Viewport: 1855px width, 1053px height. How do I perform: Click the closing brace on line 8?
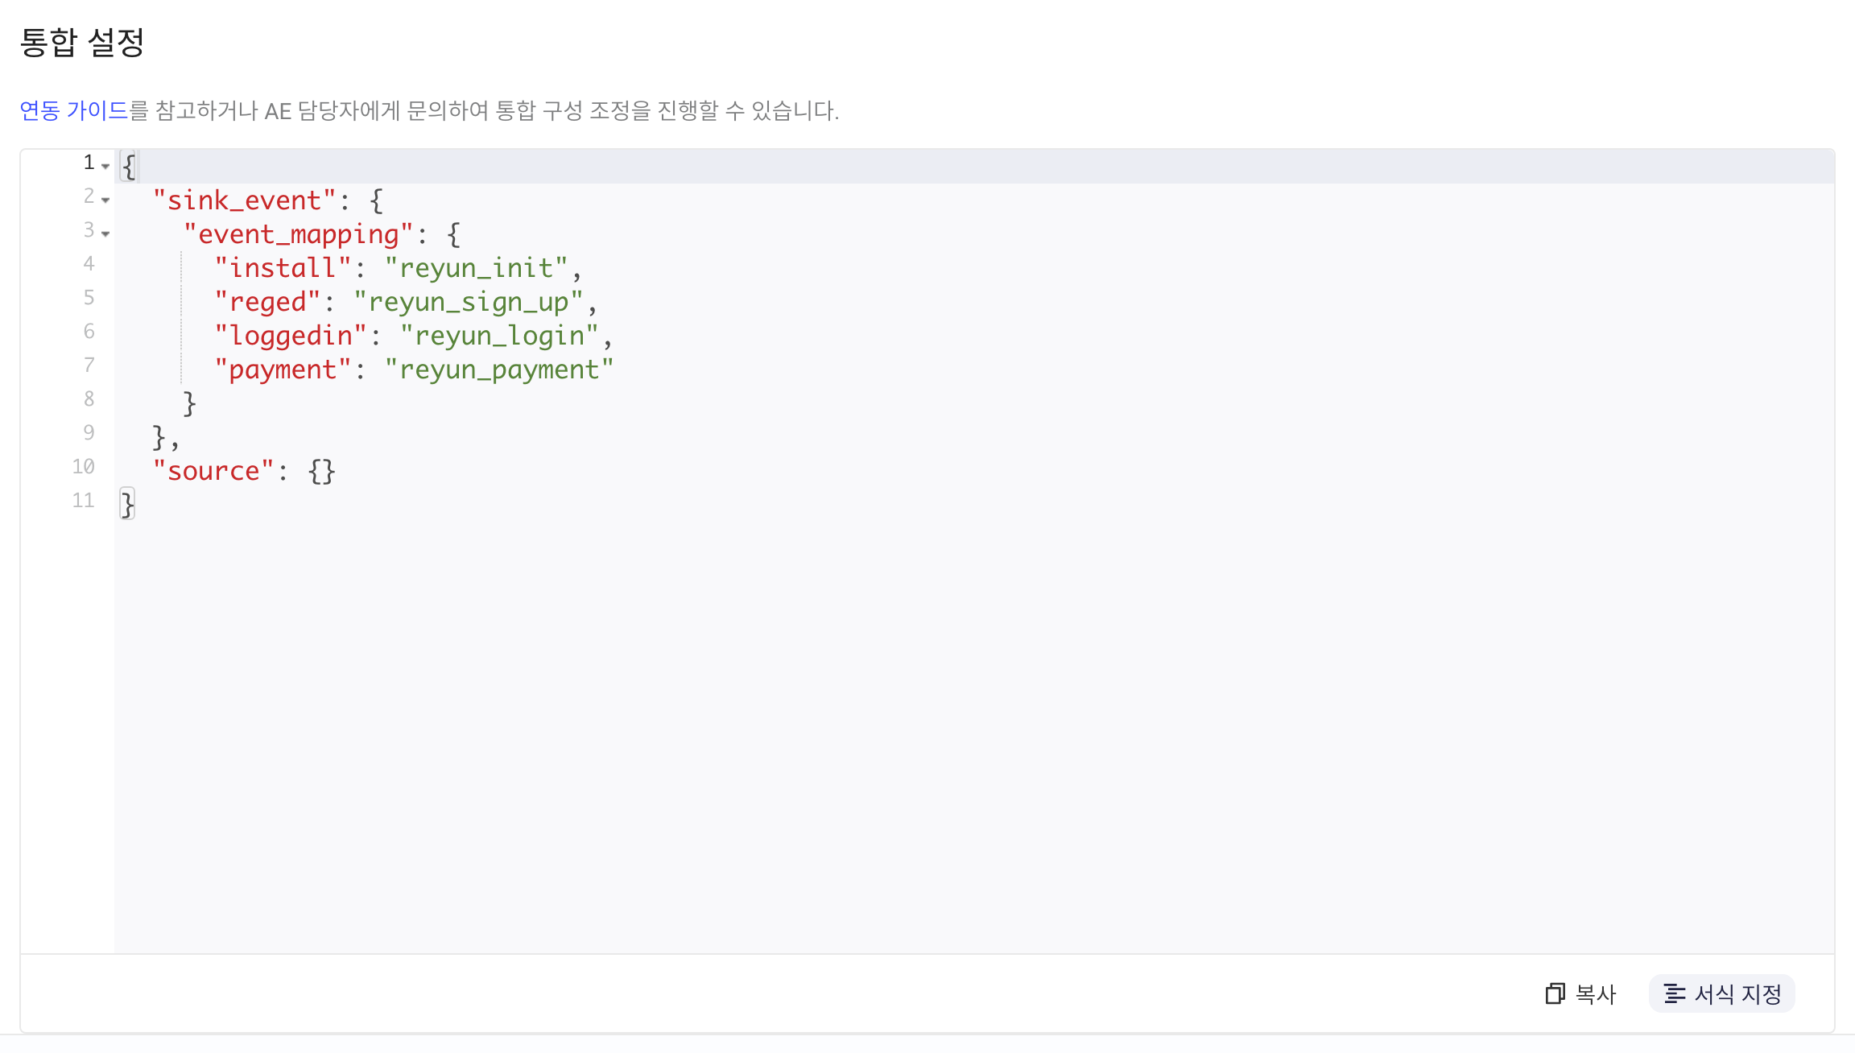coord(189,403)
